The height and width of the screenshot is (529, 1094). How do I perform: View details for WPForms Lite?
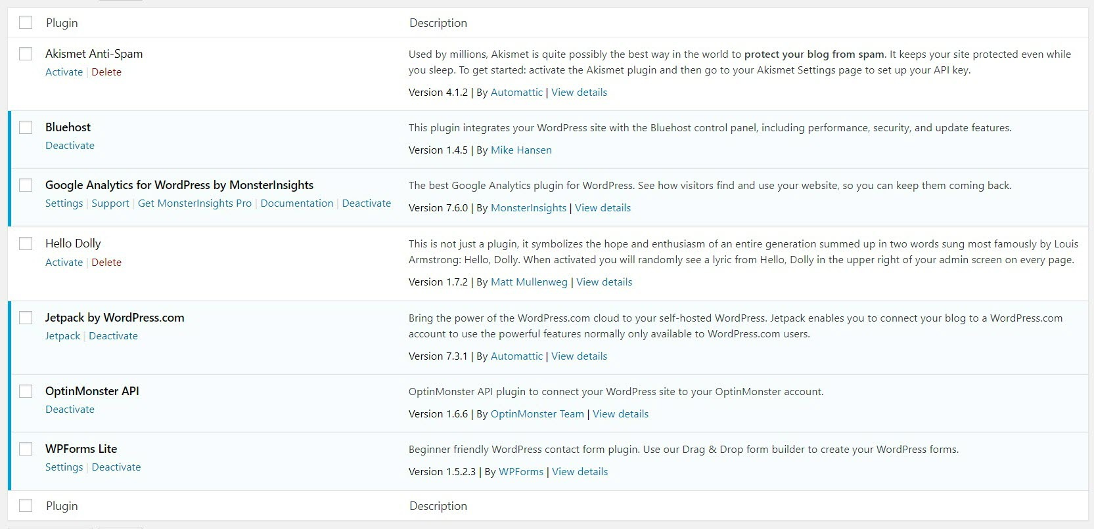[x=580, y=472]
